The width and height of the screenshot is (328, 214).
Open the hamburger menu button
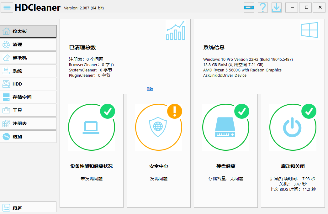(7, 8)
